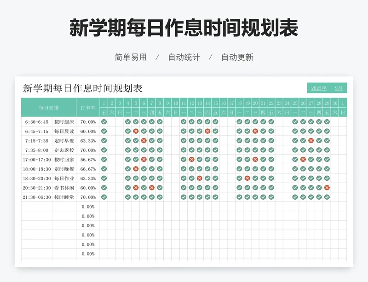This screenshot has width=368, height=282.
Task: Select the green check for 按时睡觉 on day 29
Action: pyautogui.click(x=327, y=197)
